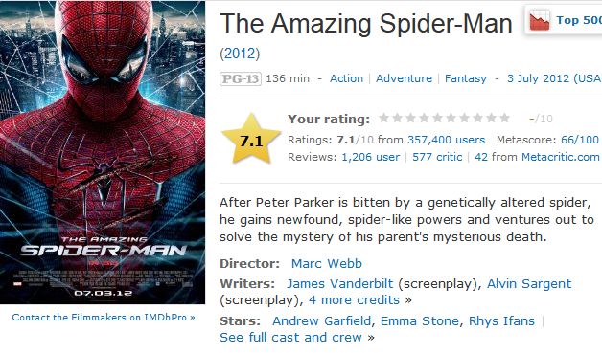Select the Fantasy genre link
Image resolution: width=602 pixels, height=353 pixels.
(x=466, y=78)
